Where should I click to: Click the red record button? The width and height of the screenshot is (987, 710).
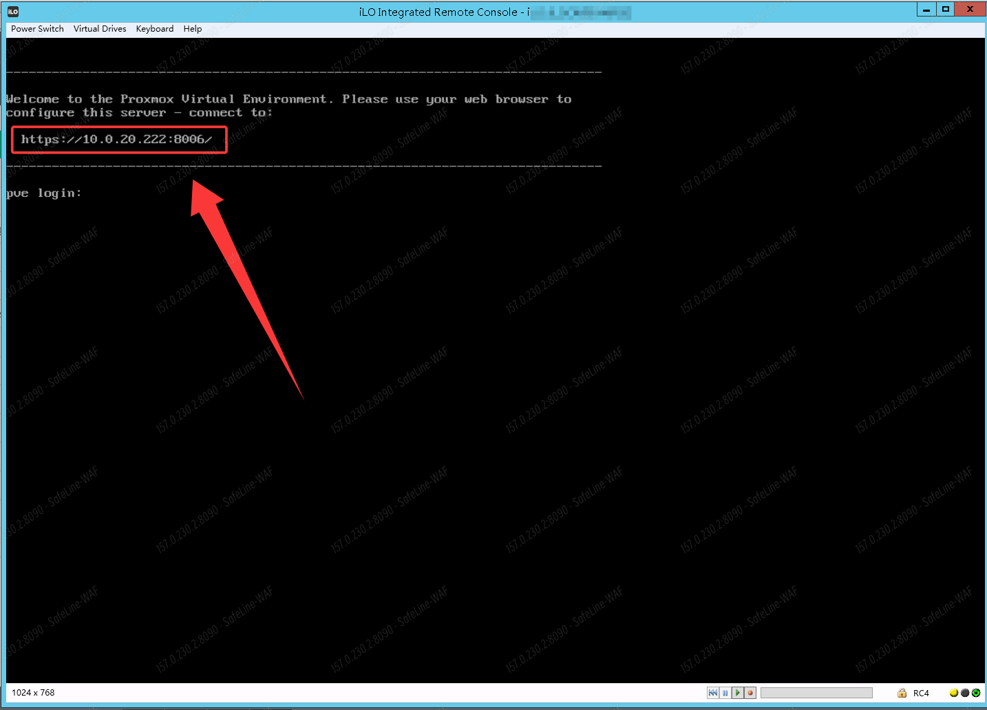coord(750,693)
